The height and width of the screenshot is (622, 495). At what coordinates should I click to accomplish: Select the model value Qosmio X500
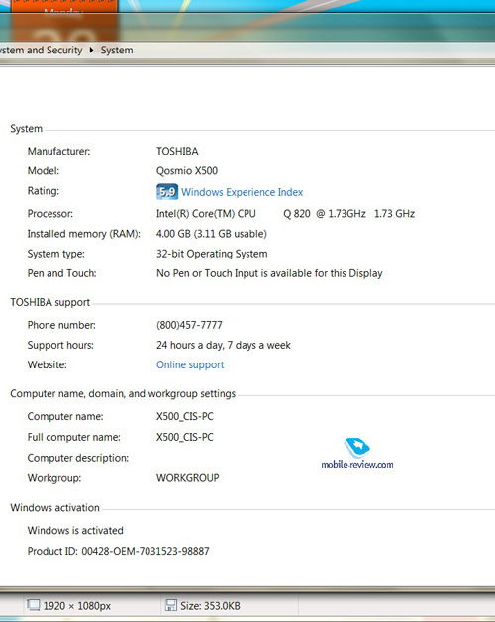pyautogui.click(x=187, y=171)
